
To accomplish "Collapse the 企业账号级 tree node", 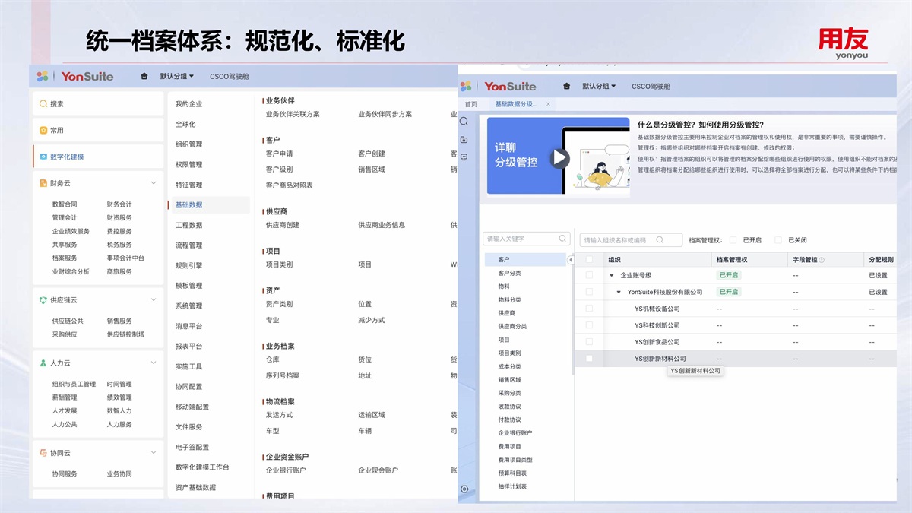I will (612, 275).
